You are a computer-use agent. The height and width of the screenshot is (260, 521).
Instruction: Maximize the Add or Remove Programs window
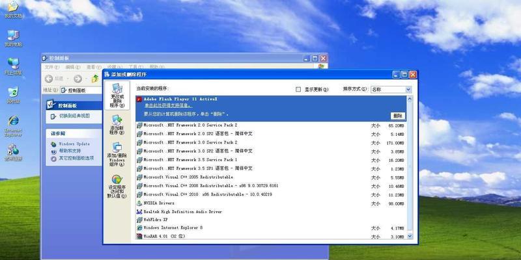pos(404,75)
